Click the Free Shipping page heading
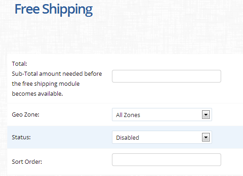This screenshot has height=176, width=243. point(54,10)
